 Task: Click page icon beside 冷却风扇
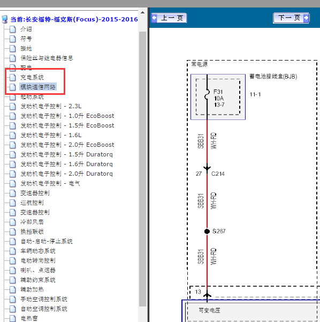[13, 222]
